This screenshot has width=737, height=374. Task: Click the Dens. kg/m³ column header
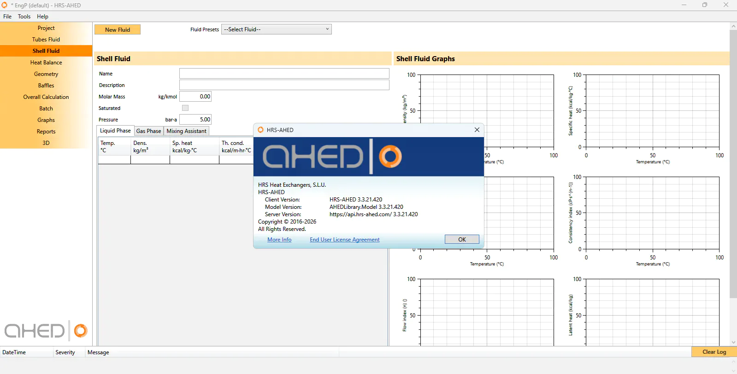150,147
